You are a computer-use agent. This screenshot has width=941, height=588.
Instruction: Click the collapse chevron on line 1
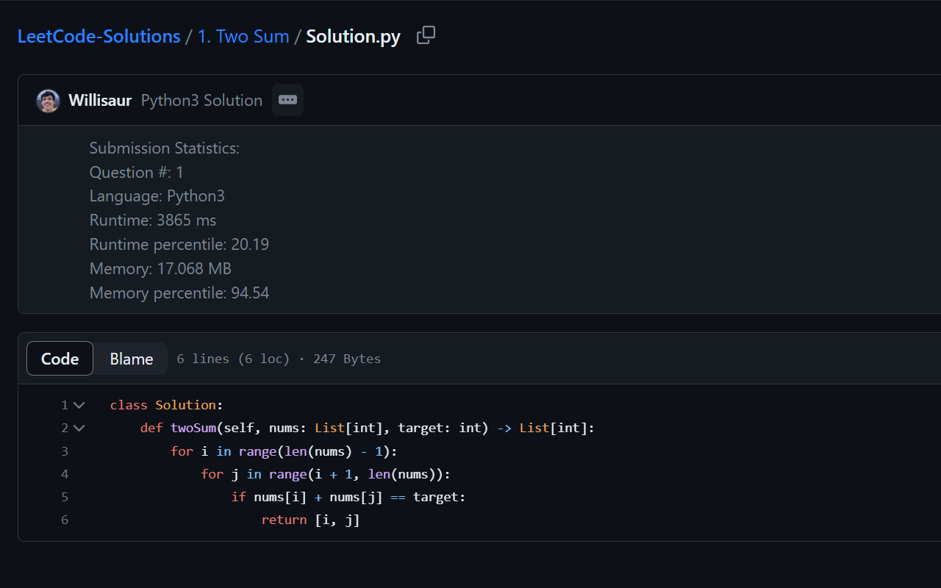coord(79,404)
